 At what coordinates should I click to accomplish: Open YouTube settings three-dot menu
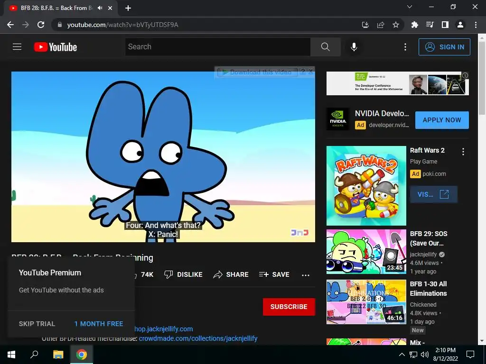pos(405,47)
